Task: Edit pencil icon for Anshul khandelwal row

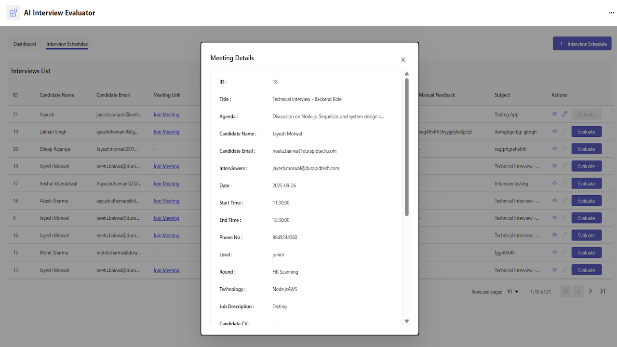Action: [564, 184]
